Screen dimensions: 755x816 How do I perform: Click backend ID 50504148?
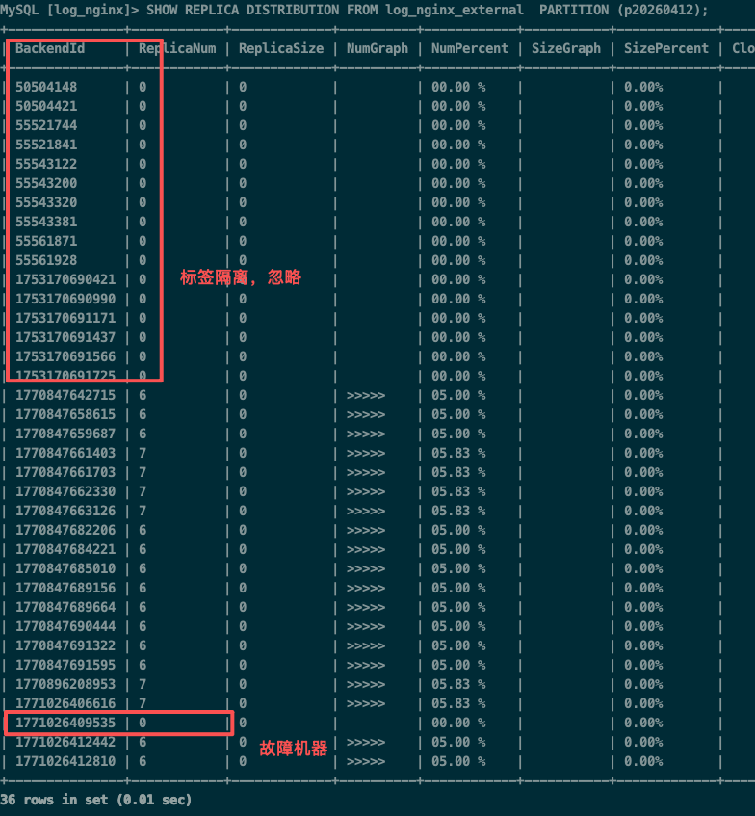click(x=46, y=87)
